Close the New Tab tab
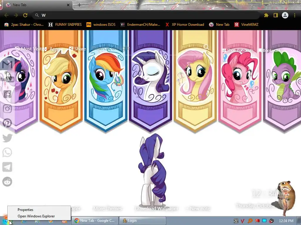The width and height of the screenshot is (301, 225). 68,5
